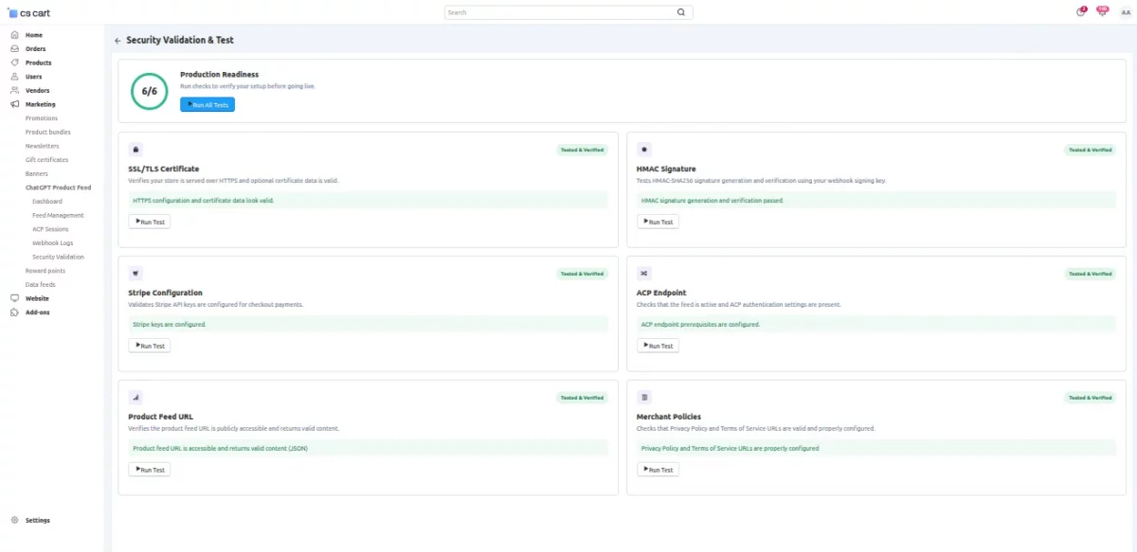The image size is (1137, 552).
Task: Open ChatGPT feed Dashboard
Action: tap(47, 202)
